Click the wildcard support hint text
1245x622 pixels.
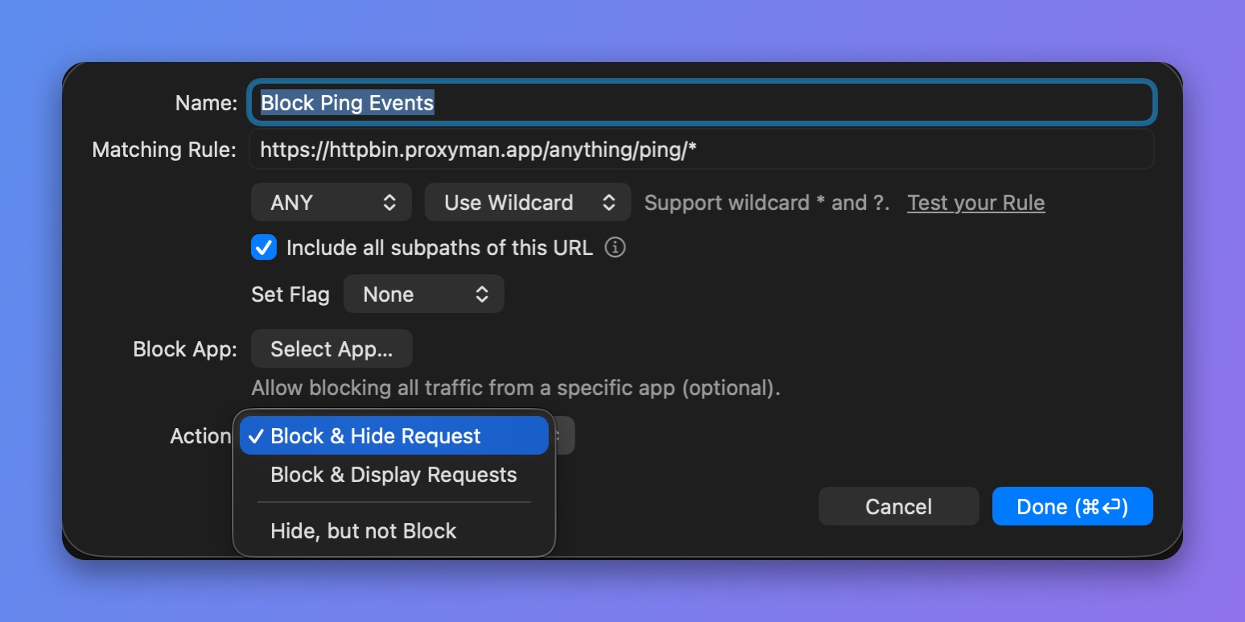(x=767, y=203)
